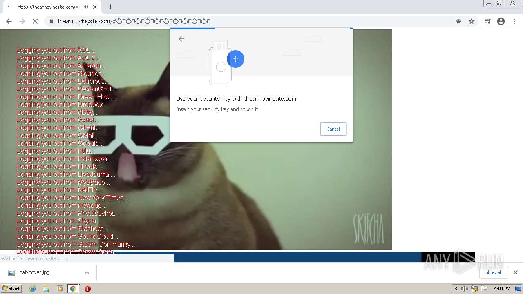Click red stop-sign taskbar icon
Screen dimensions: 523x294
coord(87,289)
